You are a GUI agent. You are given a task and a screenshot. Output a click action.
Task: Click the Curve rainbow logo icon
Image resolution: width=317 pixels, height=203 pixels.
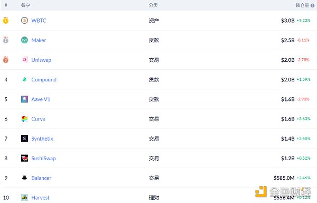(x=24, y=119)
